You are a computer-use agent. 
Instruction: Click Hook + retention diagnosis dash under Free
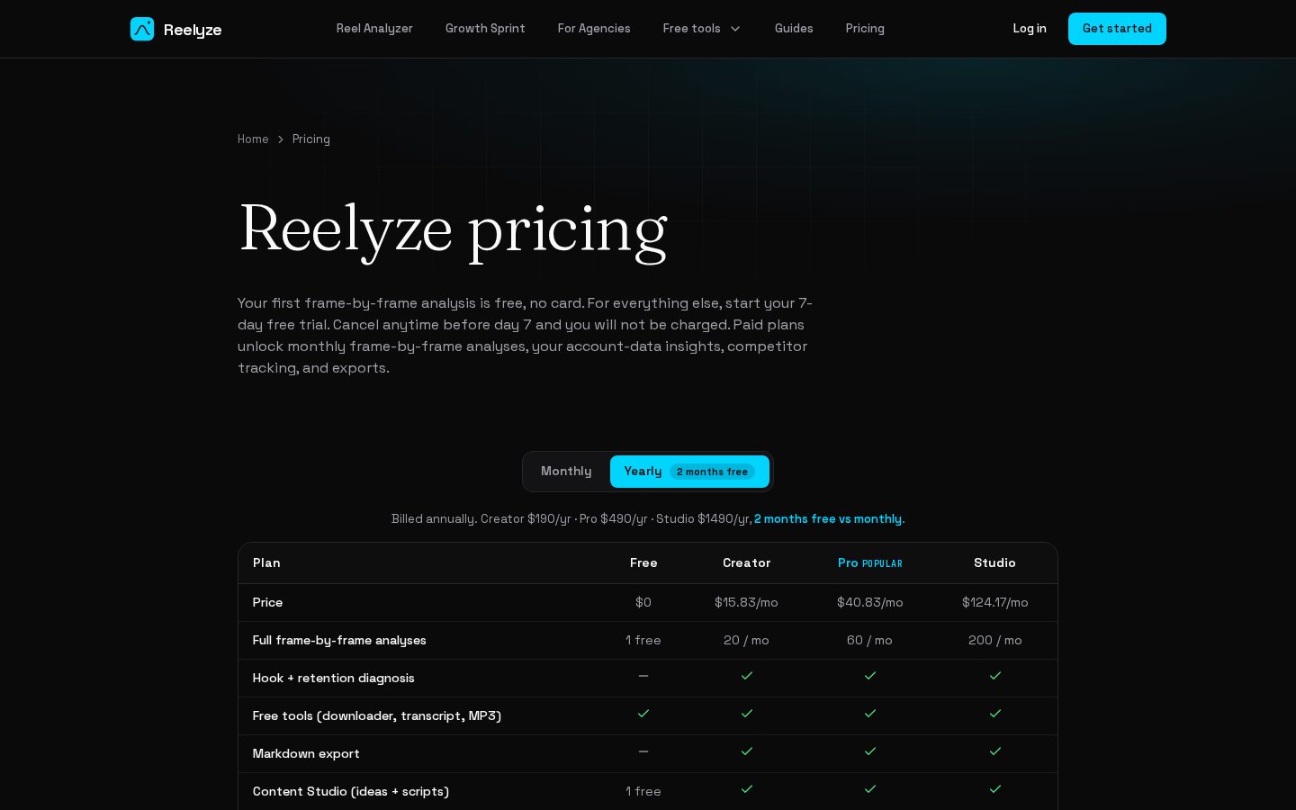pos(643,676)
